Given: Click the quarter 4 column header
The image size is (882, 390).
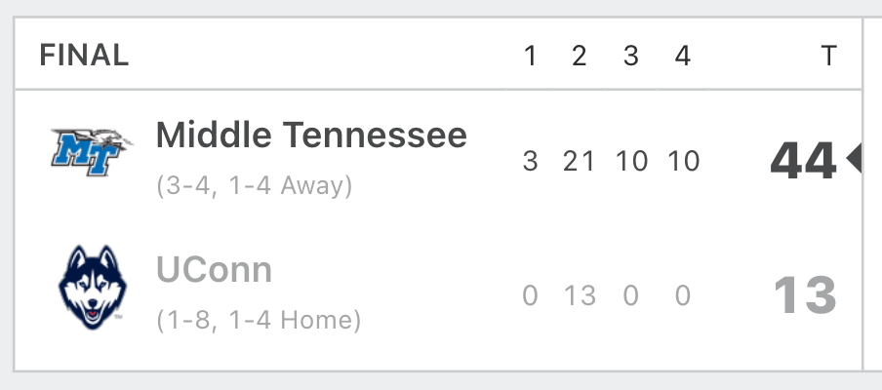Looking at the screenshot, I should 683,56.
